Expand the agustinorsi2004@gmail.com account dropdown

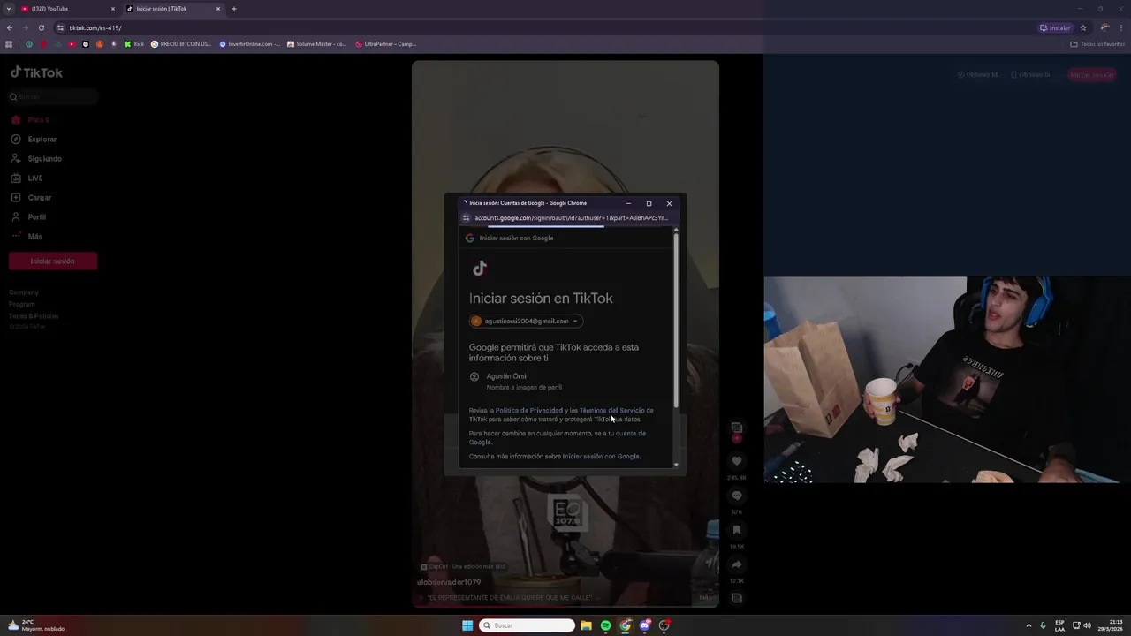[526, 322]
